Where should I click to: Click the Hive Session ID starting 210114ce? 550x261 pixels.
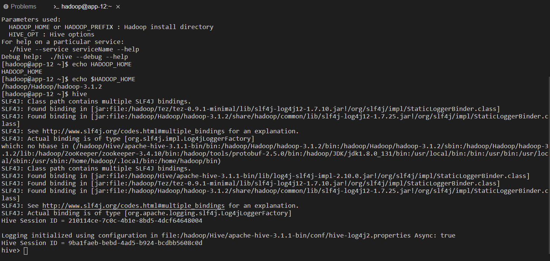(x=135, y=220)
